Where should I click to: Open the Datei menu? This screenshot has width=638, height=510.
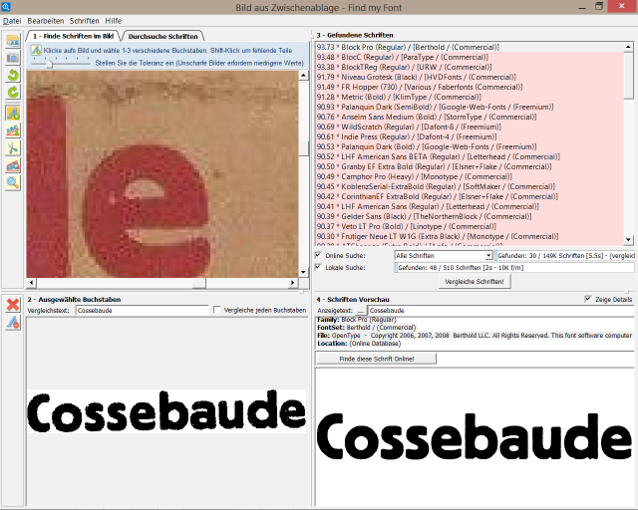click(x=12, y=21)
